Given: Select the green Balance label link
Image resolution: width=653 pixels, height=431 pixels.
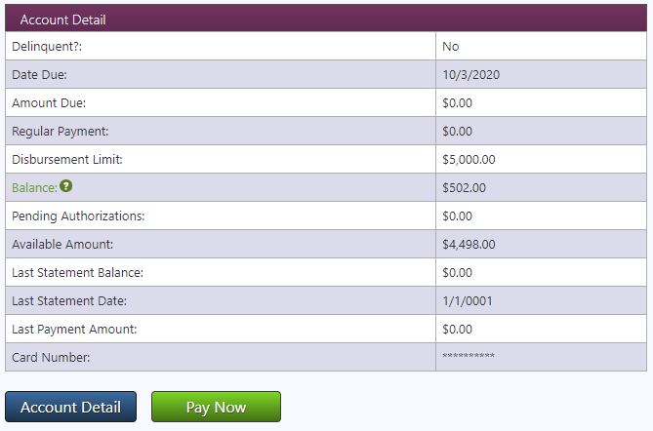Looking at the screenshot, I should pos(34,187).
